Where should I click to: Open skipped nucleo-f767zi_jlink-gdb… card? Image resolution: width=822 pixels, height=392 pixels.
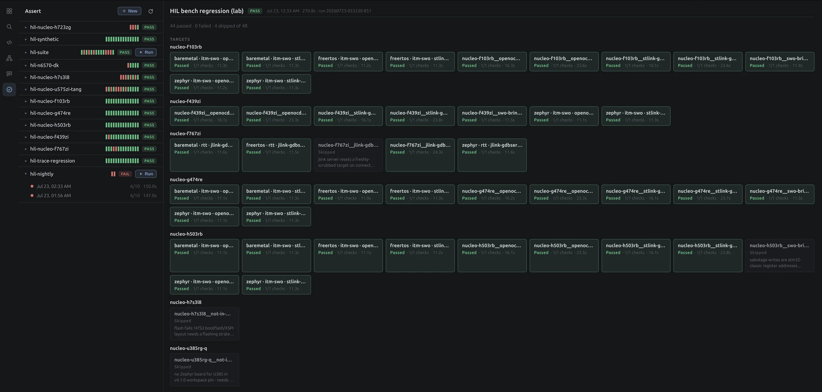pyautogui.click(x=348, y=155)
